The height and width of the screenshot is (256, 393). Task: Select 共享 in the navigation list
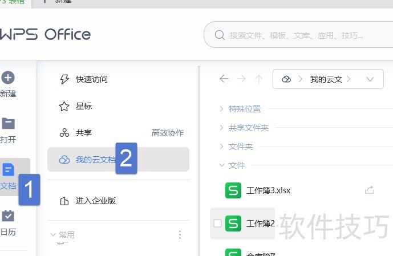tap(84, 133)
